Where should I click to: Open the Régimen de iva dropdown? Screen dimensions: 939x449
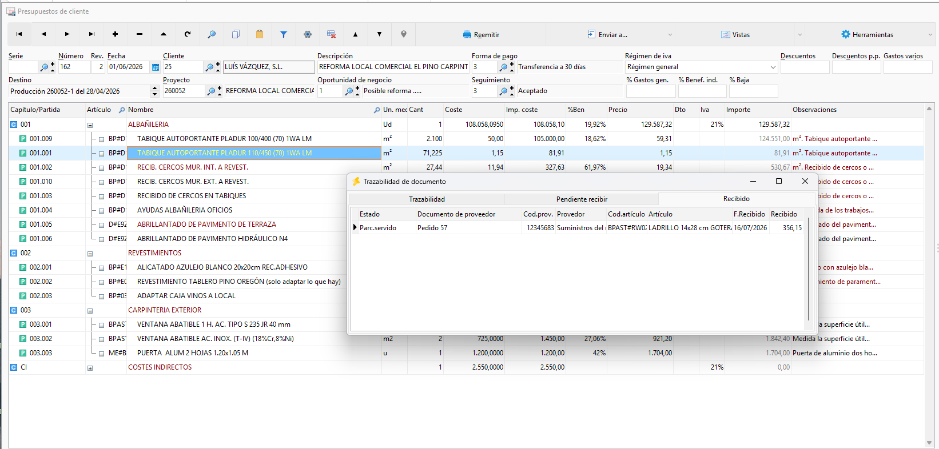point(773,67)
